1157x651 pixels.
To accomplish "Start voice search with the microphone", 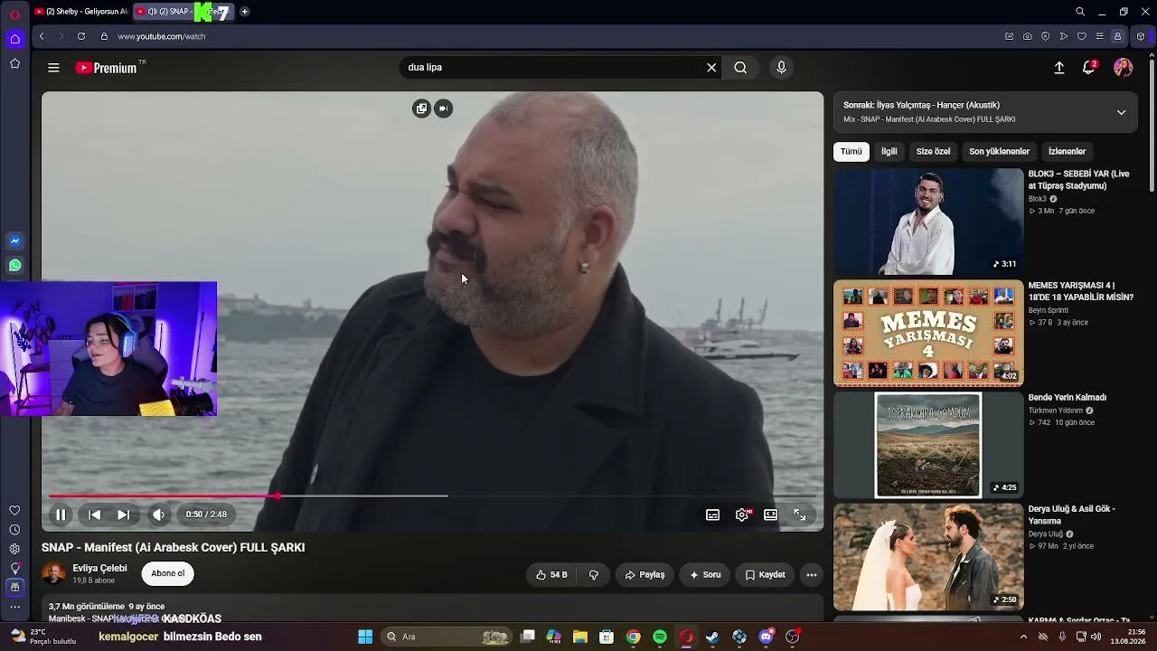I will tap(782, 68).
